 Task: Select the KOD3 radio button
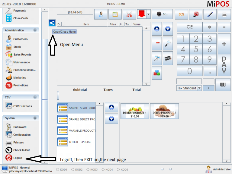(x=88, y=169)
